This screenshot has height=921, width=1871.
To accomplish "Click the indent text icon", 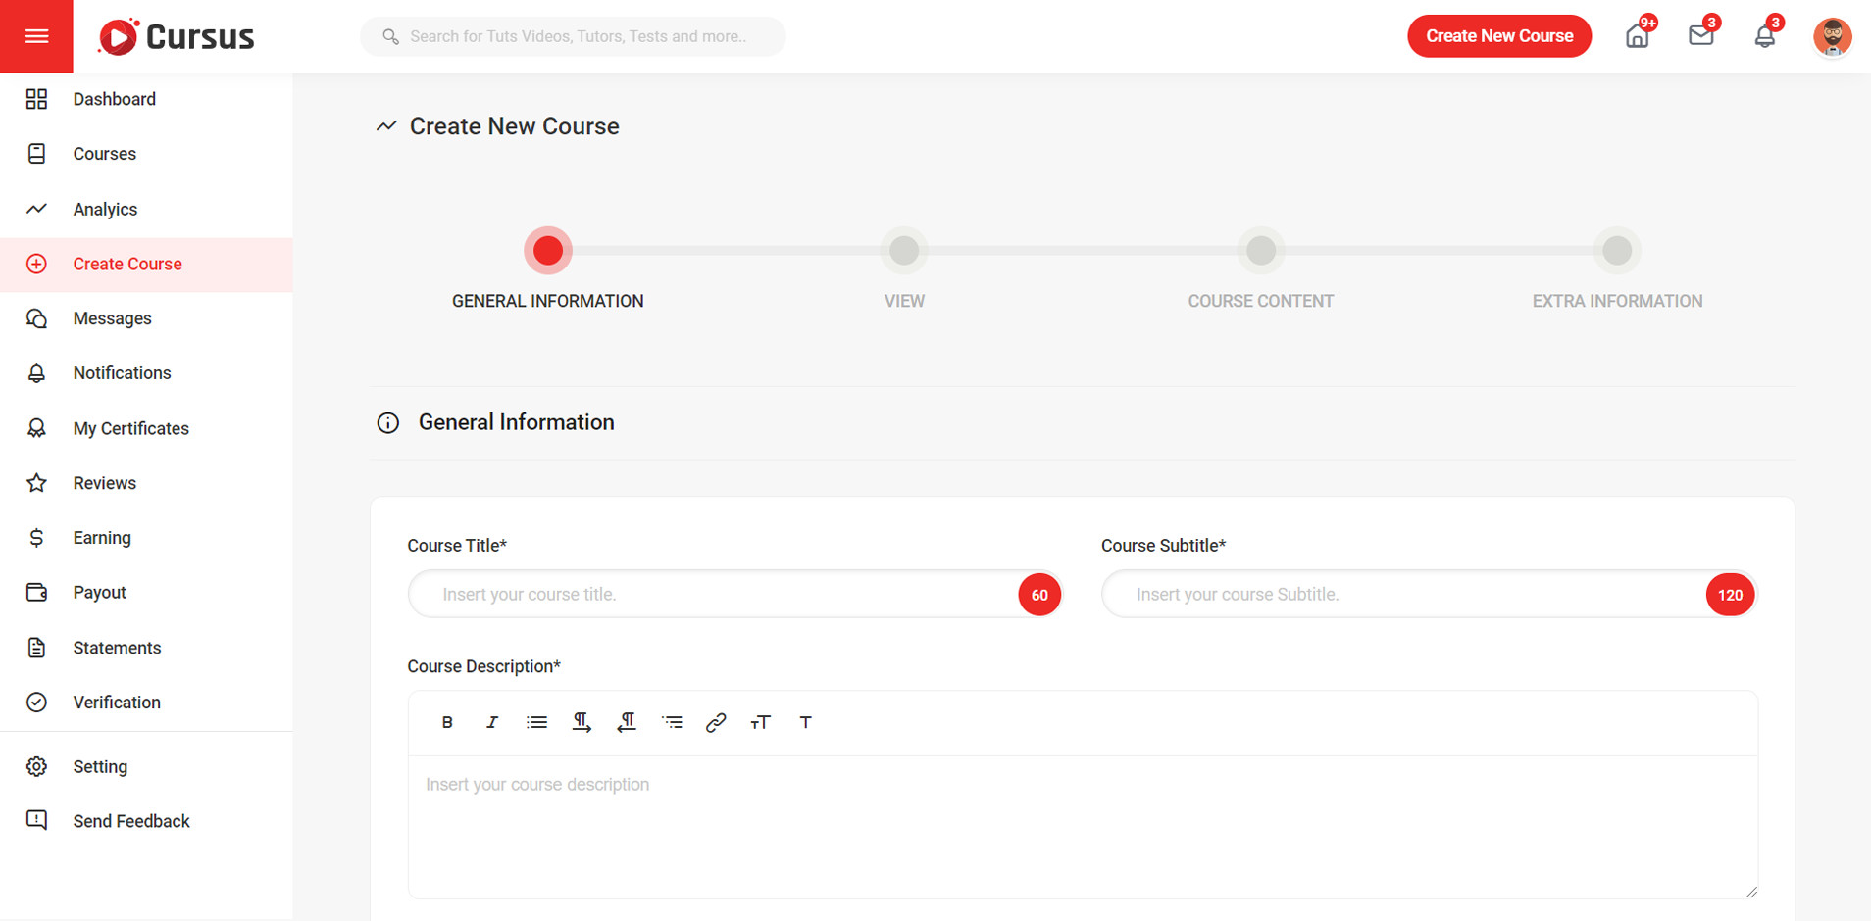I will [x=672, y=722].
